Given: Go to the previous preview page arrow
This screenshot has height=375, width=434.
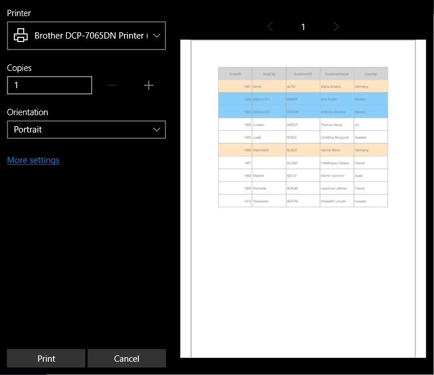Looking at the screenshot, I should point(270,27).
